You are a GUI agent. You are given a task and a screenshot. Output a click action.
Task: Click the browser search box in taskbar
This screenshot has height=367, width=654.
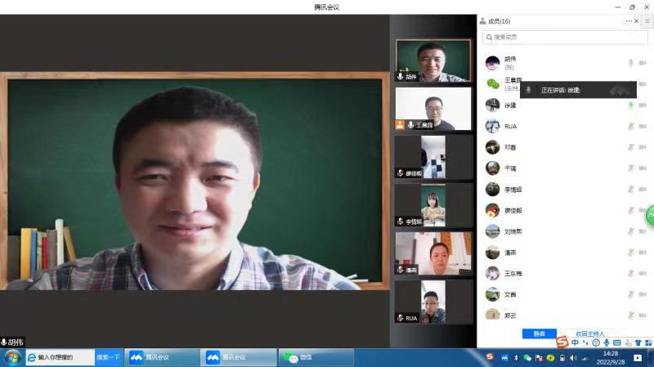[60, 357]
